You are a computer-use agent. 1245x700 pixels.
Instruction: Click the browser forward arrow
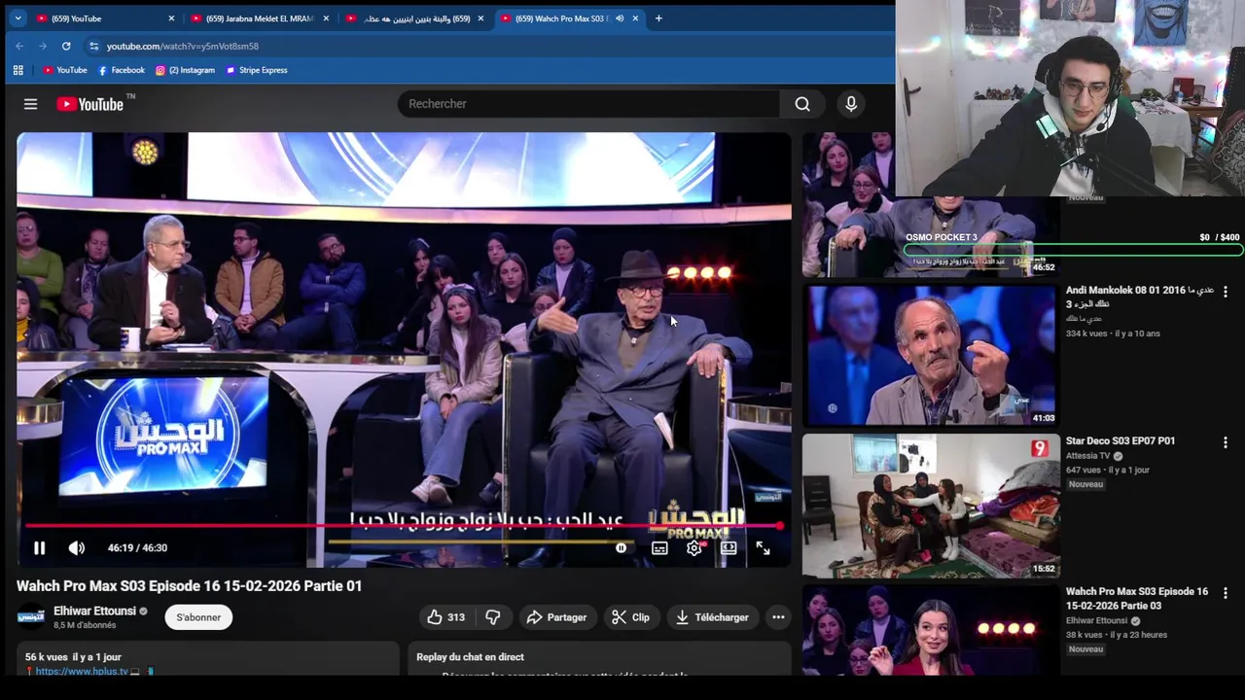(x=43, y=46)
